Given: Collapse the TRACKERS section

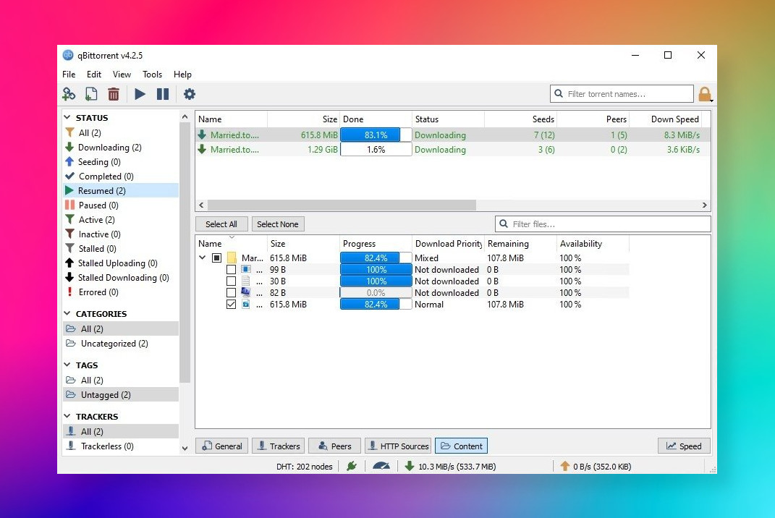Looking at the screenshot, I should 67,416.
